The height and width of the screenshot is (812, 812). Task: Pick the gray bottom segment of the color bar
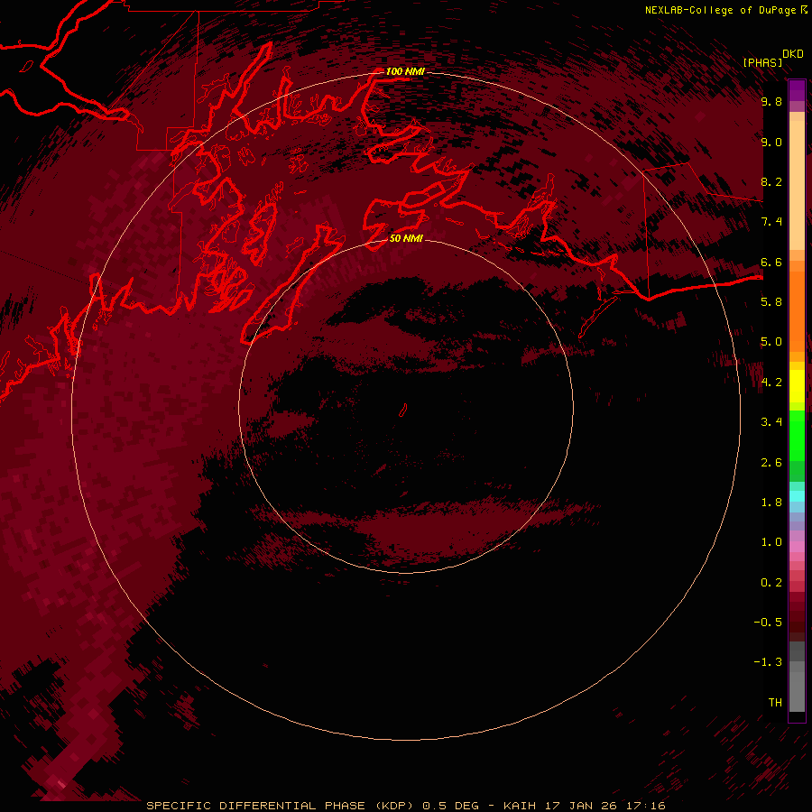[797, 678]
